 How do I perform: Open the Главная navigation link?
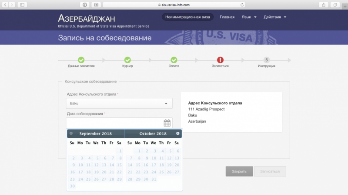coord(227,17)
